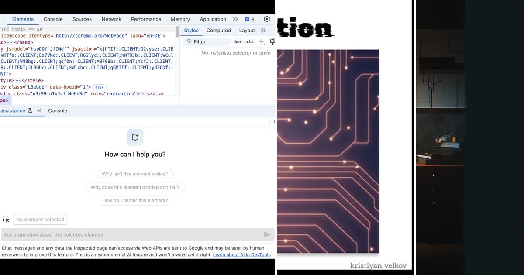The width and height of the screenshot is (524, 275).
Task: Start a new chat using the icon above greeting
Action: click(x=135, y=137)
